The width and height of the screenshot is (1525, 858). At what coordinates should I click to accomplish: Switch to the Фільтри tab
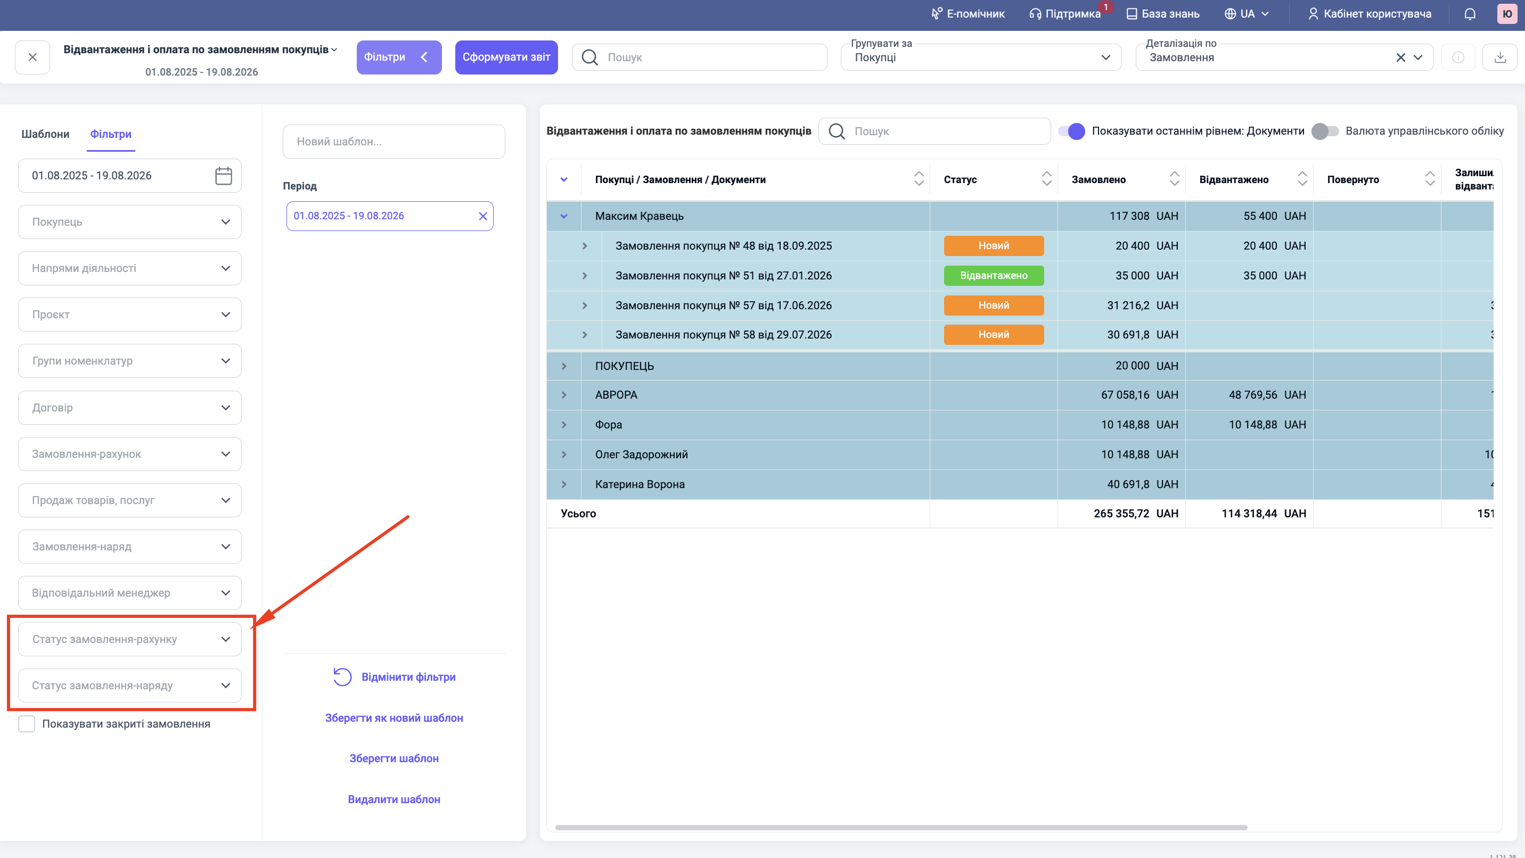[111, 134]
